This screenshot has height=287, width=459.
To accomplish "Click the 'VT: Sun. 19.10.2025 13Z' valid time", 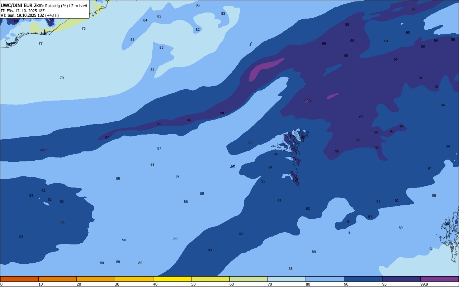I will [x=22, y=15].
